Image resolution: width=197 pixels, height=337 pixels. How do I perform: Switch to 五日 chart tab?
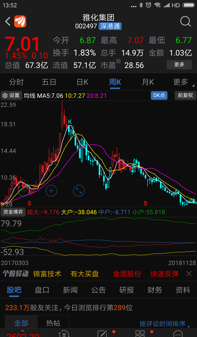point(49,82)
